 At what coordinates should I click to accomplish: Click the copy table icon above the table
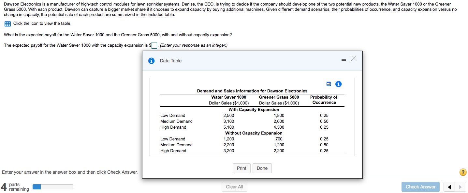click(x=329, y=84)
